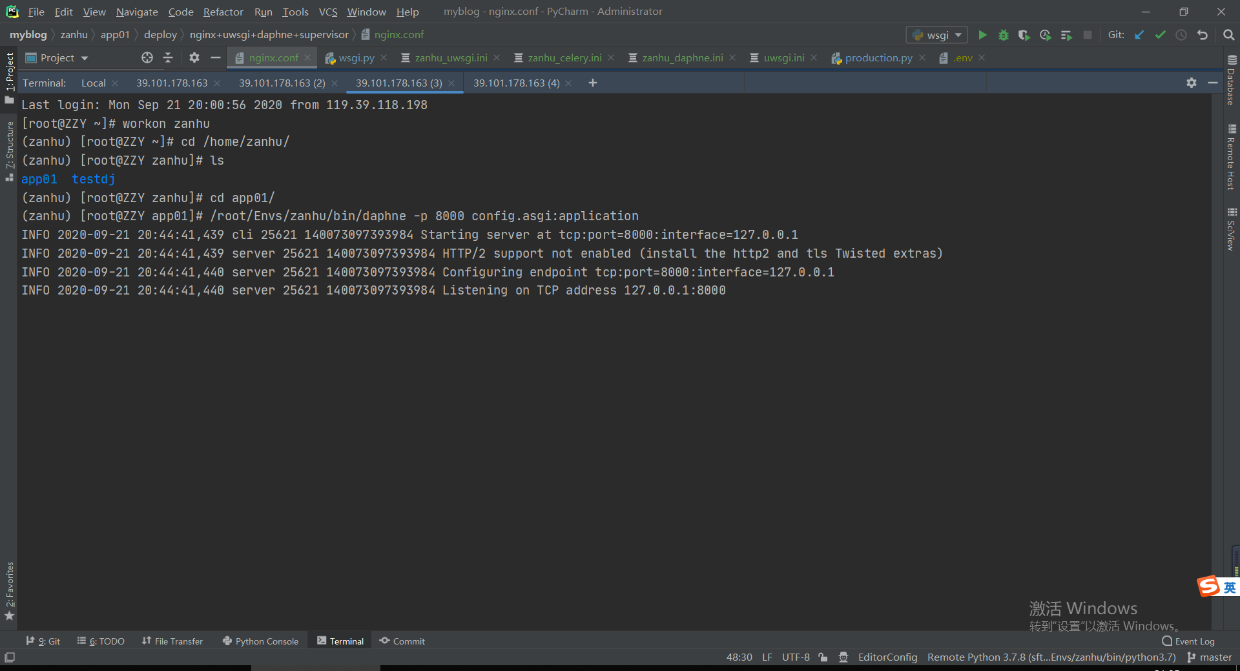1240x671 pixels.
Task: Toggle the Remote Host side panel
Action: 1231,158
